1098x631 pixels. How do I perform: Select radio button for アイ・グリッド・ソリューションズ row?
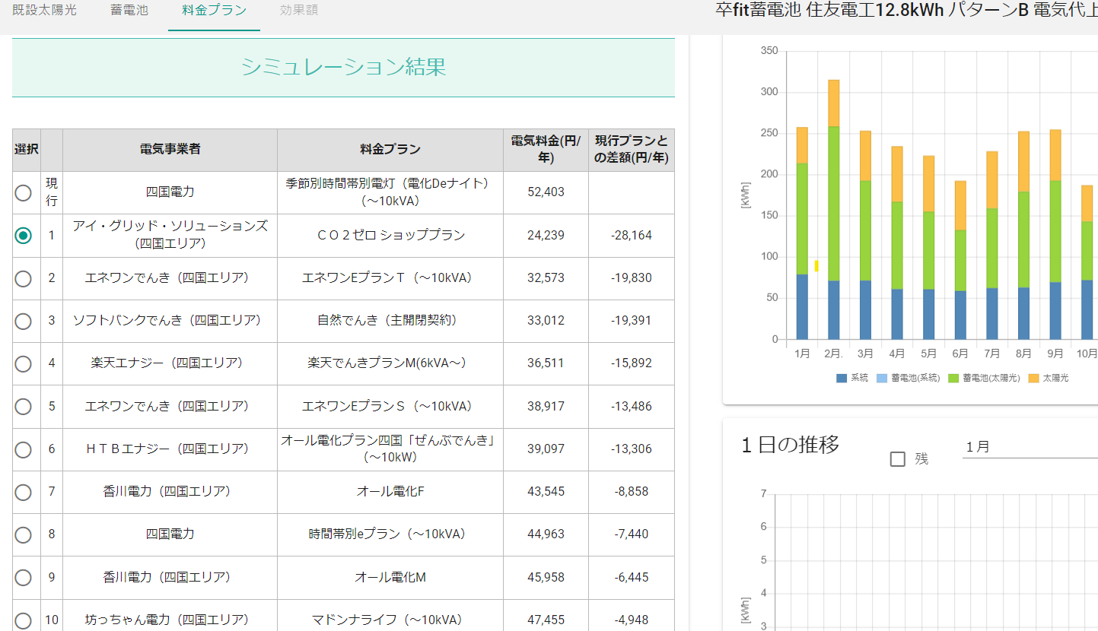pos(24,236)
